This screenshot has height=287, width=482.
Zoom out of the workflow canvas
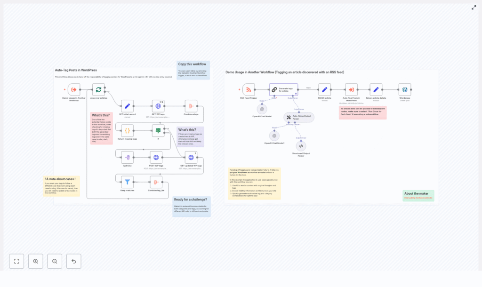pos(55,261)
